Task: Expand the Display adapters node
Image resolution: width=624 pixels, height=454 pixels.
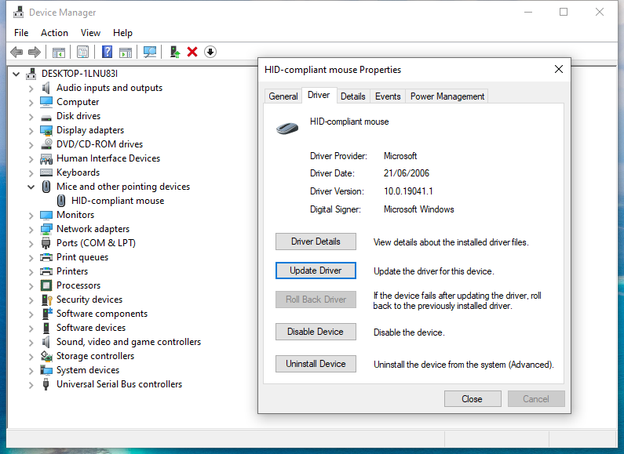Action: tap(31, 130)
